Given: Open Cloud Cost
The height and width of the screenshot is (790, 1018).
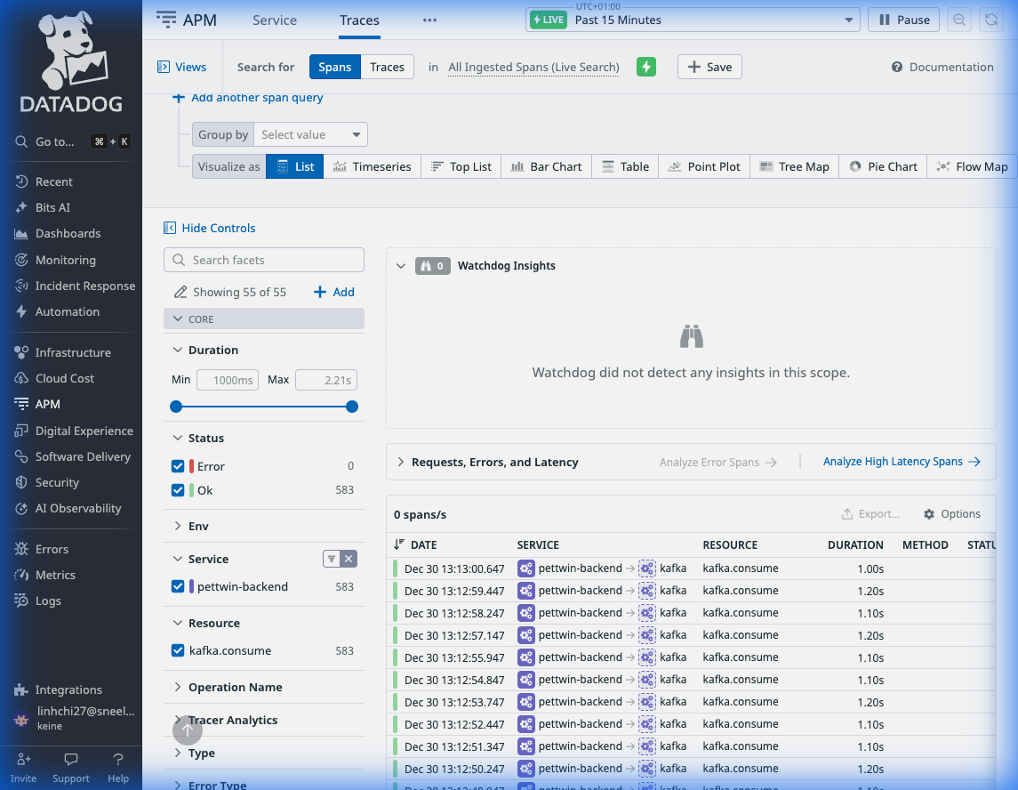Looking at the screenshot, I should click(x=64, y=379).
